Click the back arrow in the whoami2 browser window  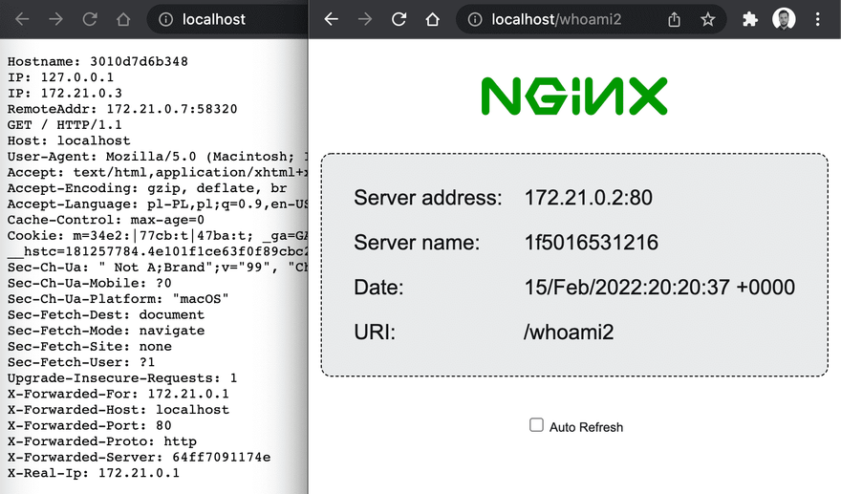(332, 19)
